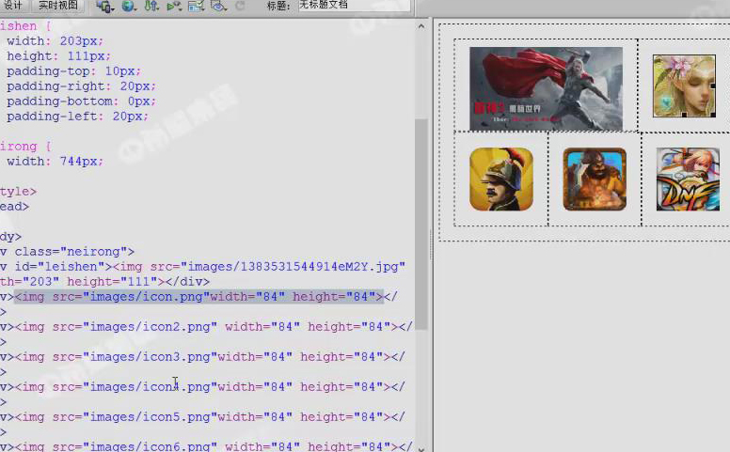The width and height of the screenshot is (730, 452).
Task: Click the globe Preview in Browser icon
Action: coord(129,6)
